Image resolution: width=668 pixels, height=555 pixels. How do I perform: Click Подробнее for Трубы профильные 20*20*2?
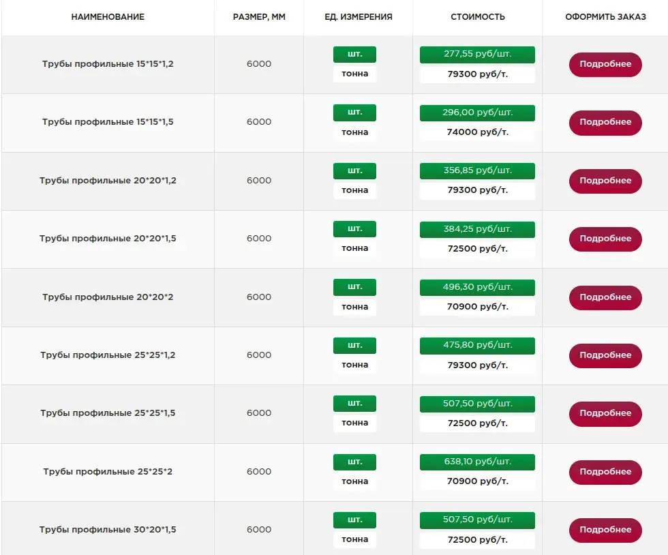[x=605, y=297]
